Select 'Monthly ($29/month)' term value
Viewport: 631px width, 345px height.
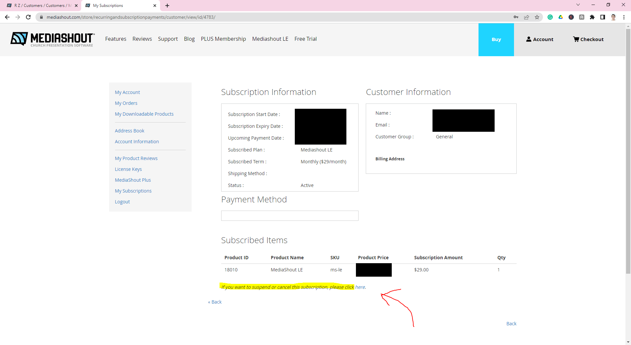coord(323,162)
